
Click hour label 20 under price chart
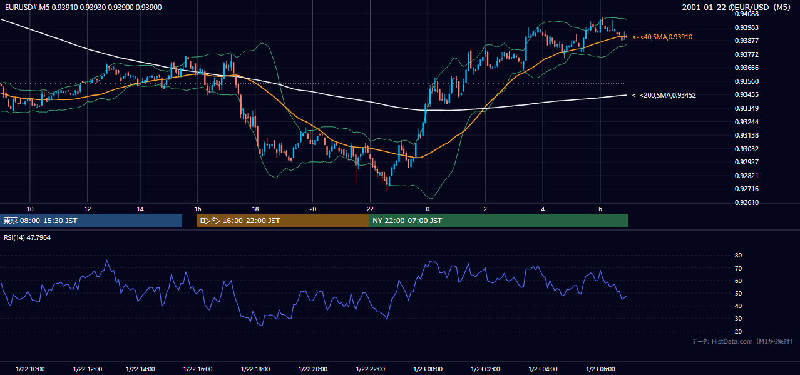point(313,209)
